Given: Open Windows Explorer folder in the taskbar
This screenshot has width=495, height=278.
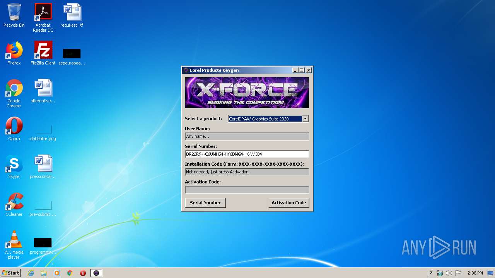Looking at the screenshot, I should [x=44, y=273].
